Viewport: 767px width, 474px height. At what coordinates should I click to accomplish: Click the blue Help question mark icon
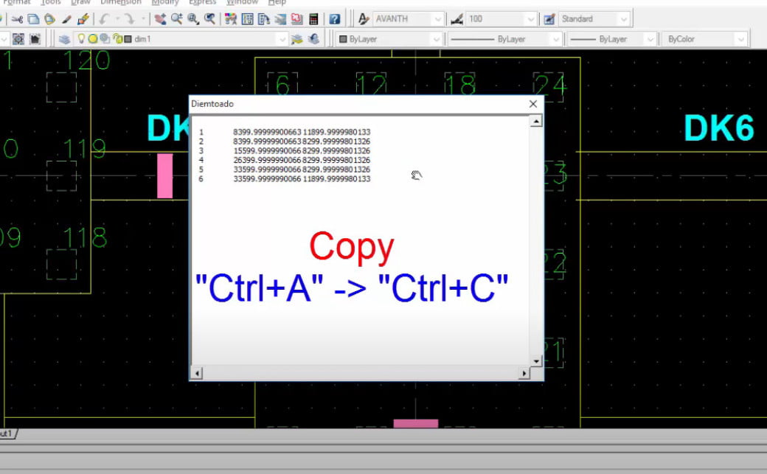[x=335, y=19]
